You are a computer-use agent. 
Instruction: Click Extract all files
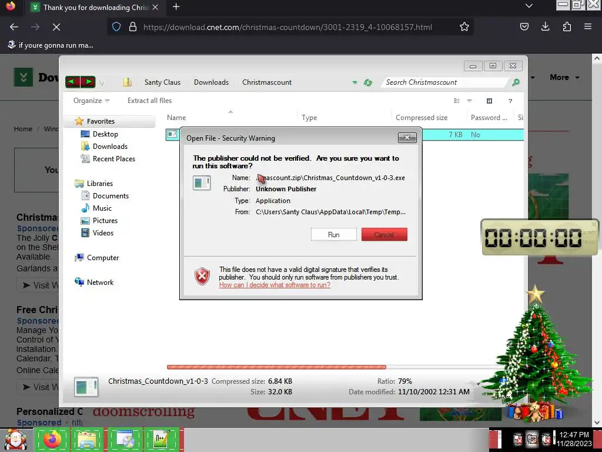click(150, 101)
